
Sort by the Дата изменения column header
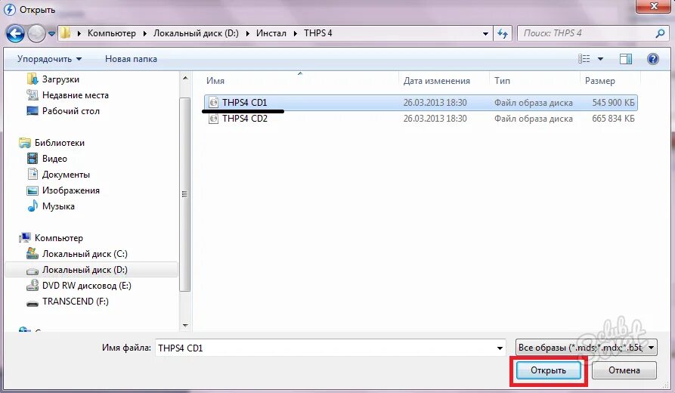[x=436, y=81]
